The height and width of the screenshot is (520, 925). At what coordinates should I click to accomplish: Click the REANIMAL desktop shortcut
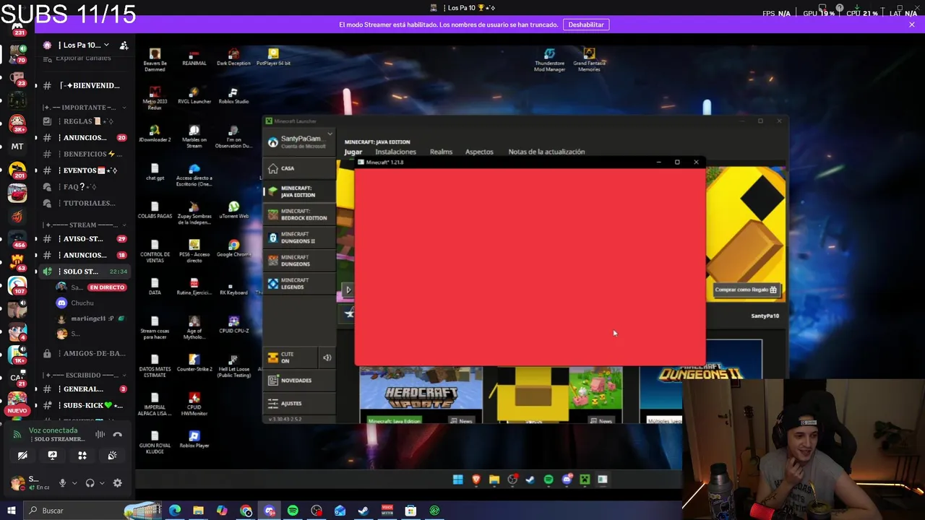194,57
